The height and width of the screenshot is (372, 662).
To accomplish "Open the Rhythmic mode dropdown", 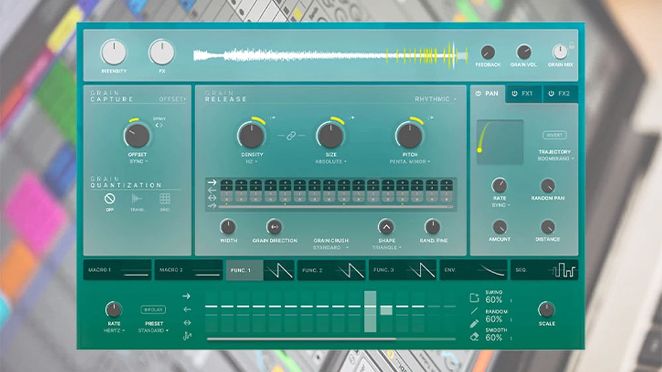I will point(436,99).
